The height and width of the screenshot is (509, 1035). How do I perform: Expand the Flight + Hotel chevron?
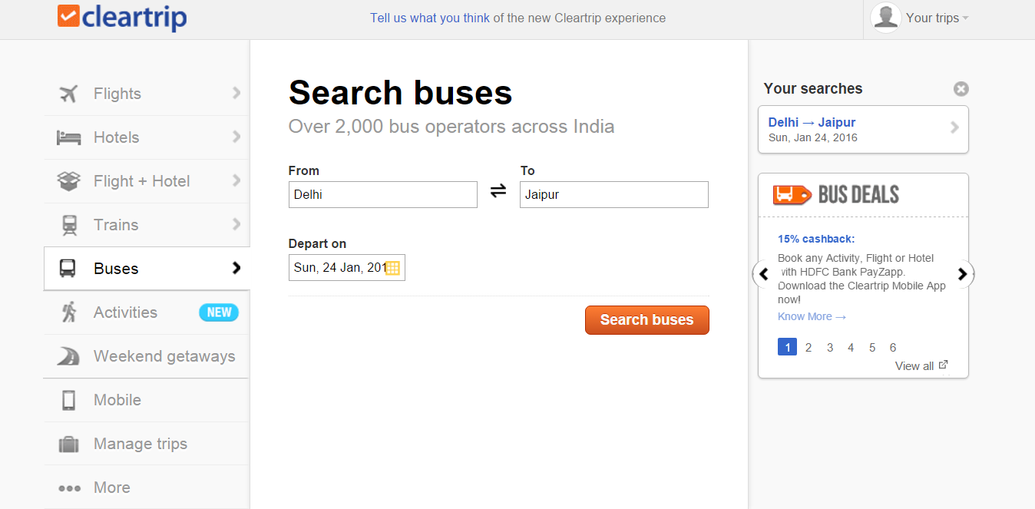pyautogui.click(x=236, y=181)
